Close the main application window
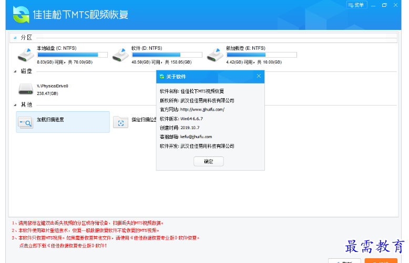This screenshot has height=263, width=409. click(395, 5)
